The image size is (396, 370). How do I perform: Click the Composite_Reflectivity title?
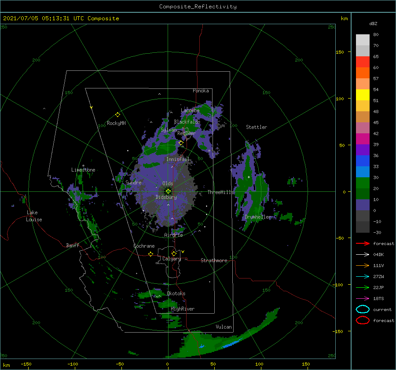point(198,7)
